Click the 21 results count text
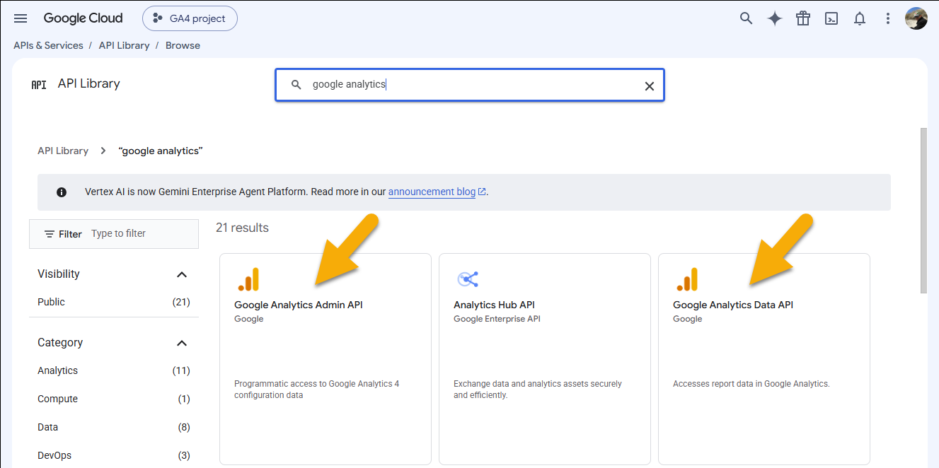The image size is (939, 468). pyautogui.click(x=242, y=228)
